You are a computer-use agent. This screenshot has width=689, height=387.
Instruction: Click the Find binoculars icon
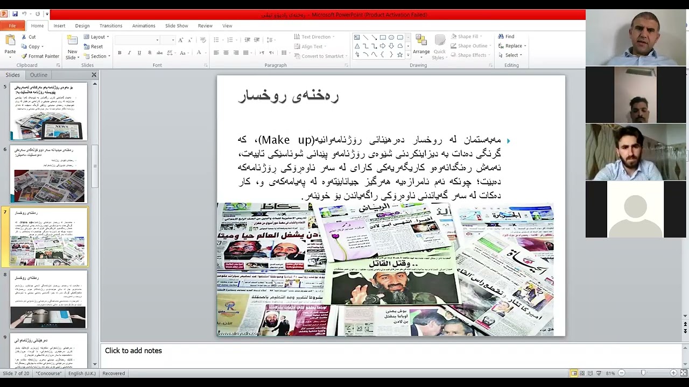(x=501, y=37)
